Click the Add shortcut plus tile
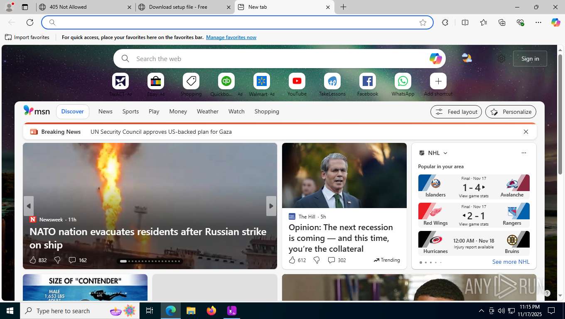Image resolution: width=565 pixels, height=319 pixels. click(438, 81)
